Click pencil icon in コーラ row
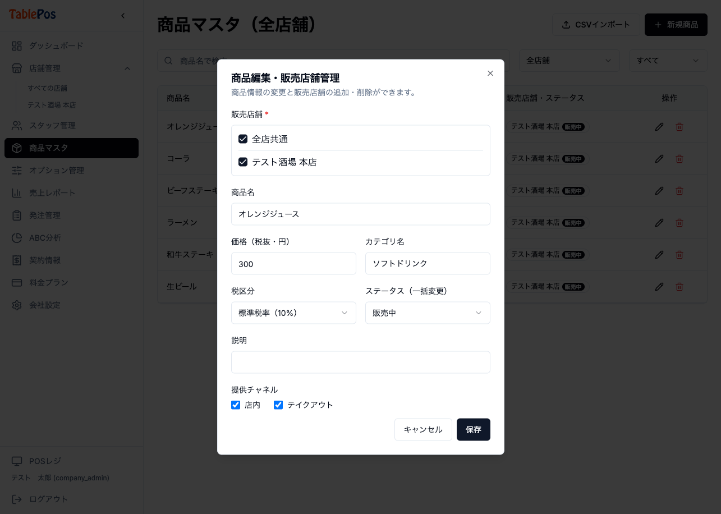Viewport: 721px width, 514px height. [659, 159]
